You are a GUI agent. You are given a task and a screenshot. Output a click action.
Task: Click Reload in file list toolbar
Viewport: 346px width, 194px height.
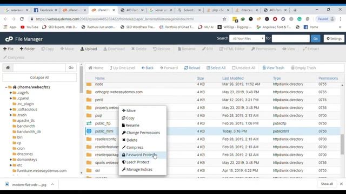[x=192, y=68]
